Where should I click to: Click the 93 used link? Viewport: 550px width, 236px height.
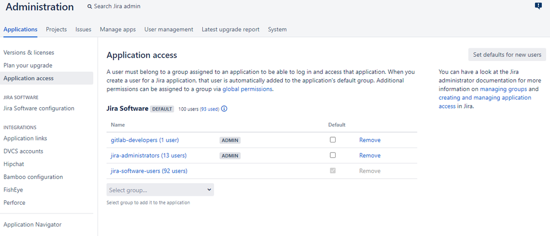(x=210, y=109)
